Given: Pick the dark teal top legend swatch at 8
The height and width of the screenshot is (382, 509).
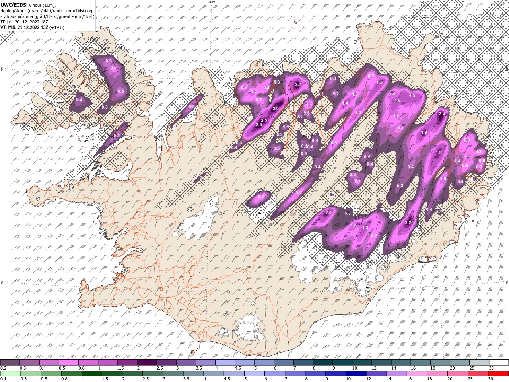Looking at the screenshot, I should coord(323,363).
